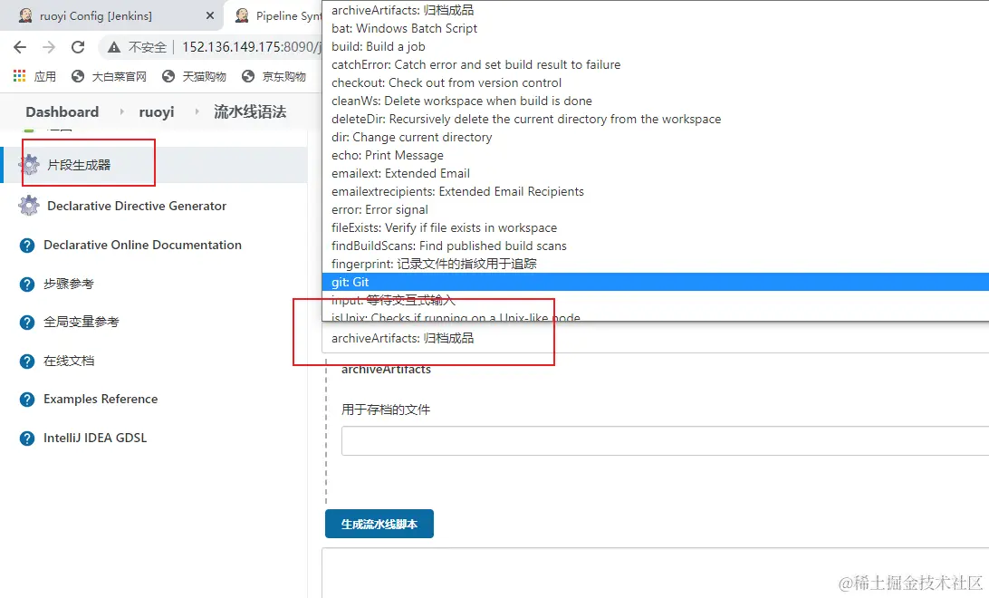Open IntelliJ IDEA GDSL sidebar link
This screenshot has width=989, height=598.
(94, 438)
